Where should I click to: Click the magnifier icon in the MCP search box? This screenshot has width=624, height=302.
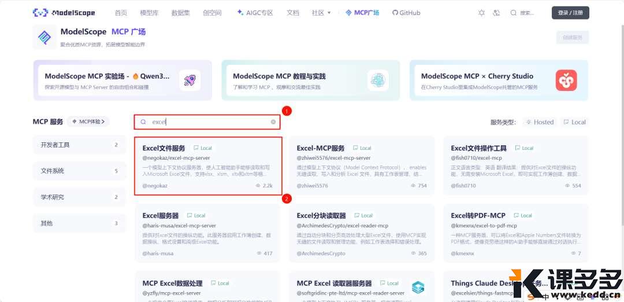(x=143, y=122)
